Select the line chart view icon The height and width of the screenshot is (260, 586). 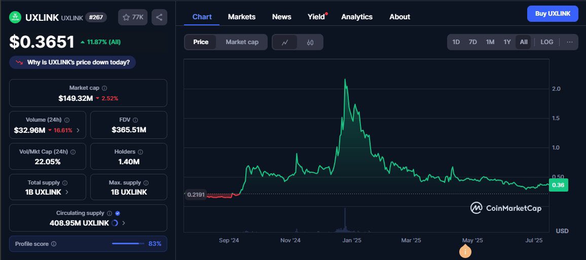285,42
